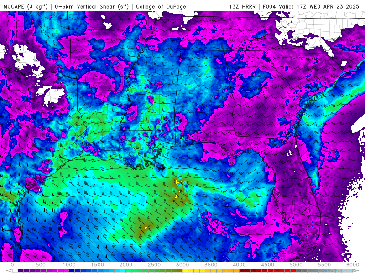Click the F004 Valid: 17Z WED APR 23 2025 text
This screenshot has height=273, width=365.
click(311, 6)
